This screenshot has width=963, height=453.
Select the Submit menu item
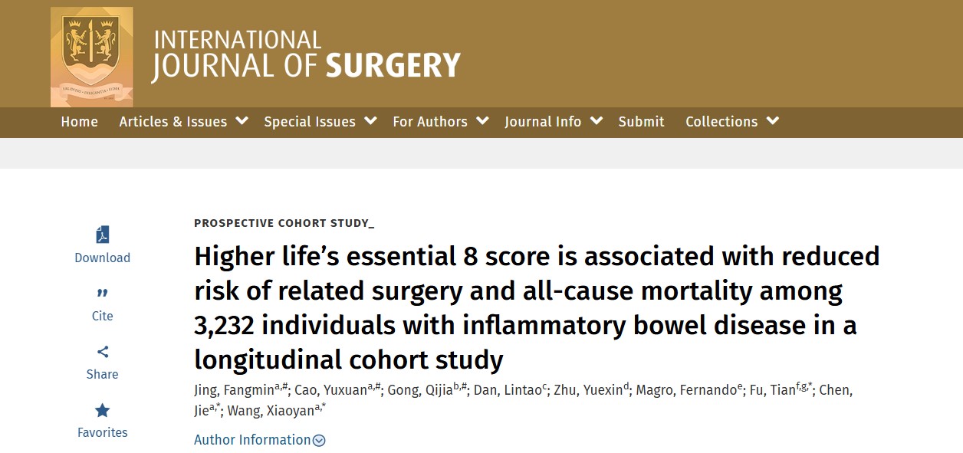click(641, 122)
